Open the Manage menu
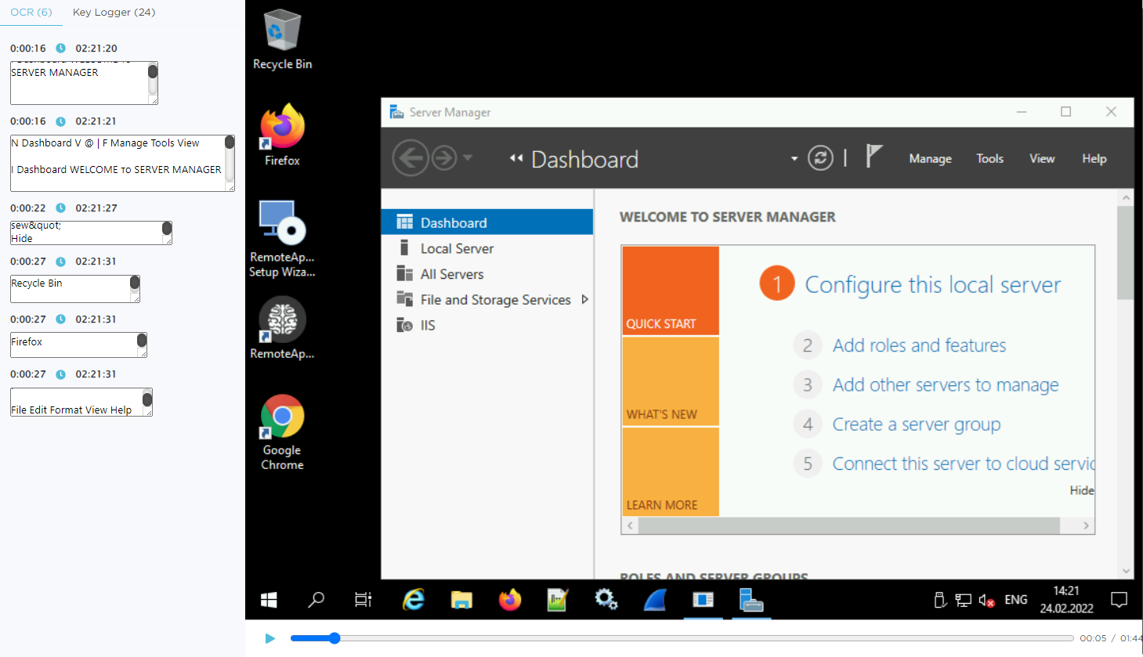Screen dimensions: 1143x657 [x=931, y=158]
